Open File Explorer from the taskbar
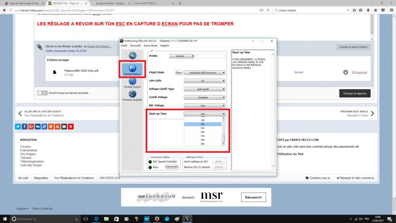This screenshot has height=223, width=396. pyautogui.click(x=106, y=219)
